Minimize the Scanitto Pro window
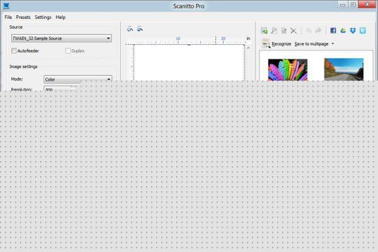Image resolution: width=378 pixels, height=252 pixels. [x=343, y=4]
